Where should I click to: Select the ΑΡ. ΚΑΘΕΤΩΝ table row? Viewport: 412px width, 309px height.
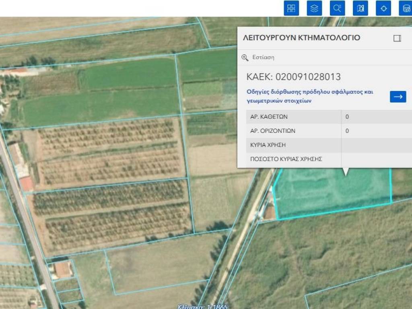294,117
